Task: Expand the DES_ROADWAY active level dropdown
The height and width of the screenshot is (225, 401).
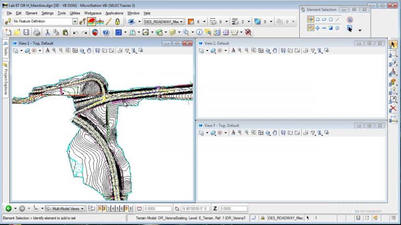Action: pyautogui.click(x=182, y=21)
